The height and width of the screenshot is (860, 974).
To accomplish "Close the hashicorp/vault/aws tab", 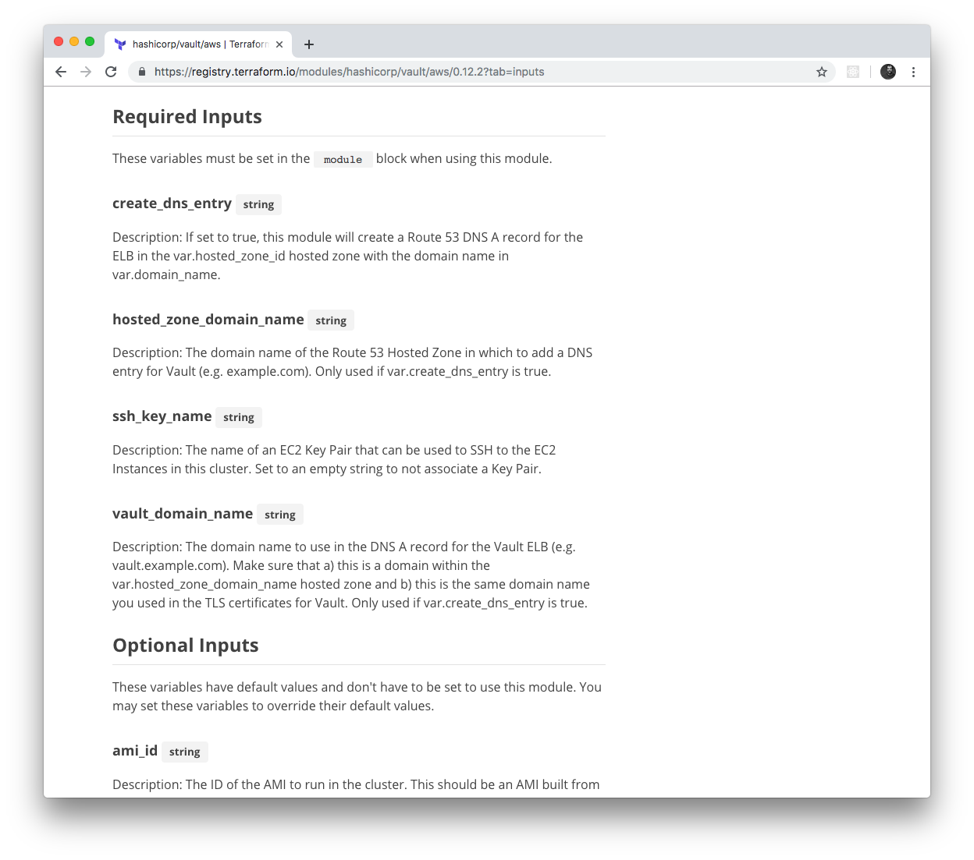I will (279, 44).
